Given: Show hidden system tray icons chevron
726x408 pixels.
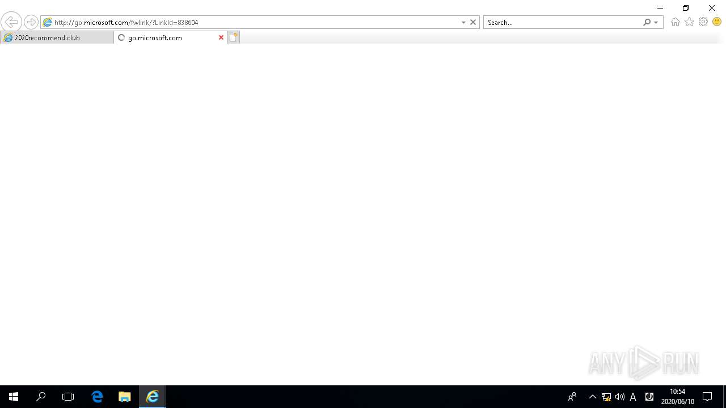Looking at the screenshot, I should coord(593,397).
